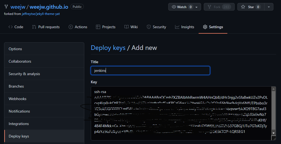Click the Watch button
Viewport: 281px width, 144px height.
click(185, 7)
